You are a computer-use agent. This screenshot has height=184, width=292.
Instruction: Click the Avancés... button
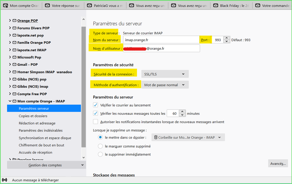[278, 164]
